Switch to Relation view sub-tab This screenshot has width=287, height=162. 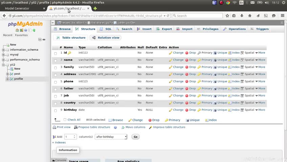106,38
